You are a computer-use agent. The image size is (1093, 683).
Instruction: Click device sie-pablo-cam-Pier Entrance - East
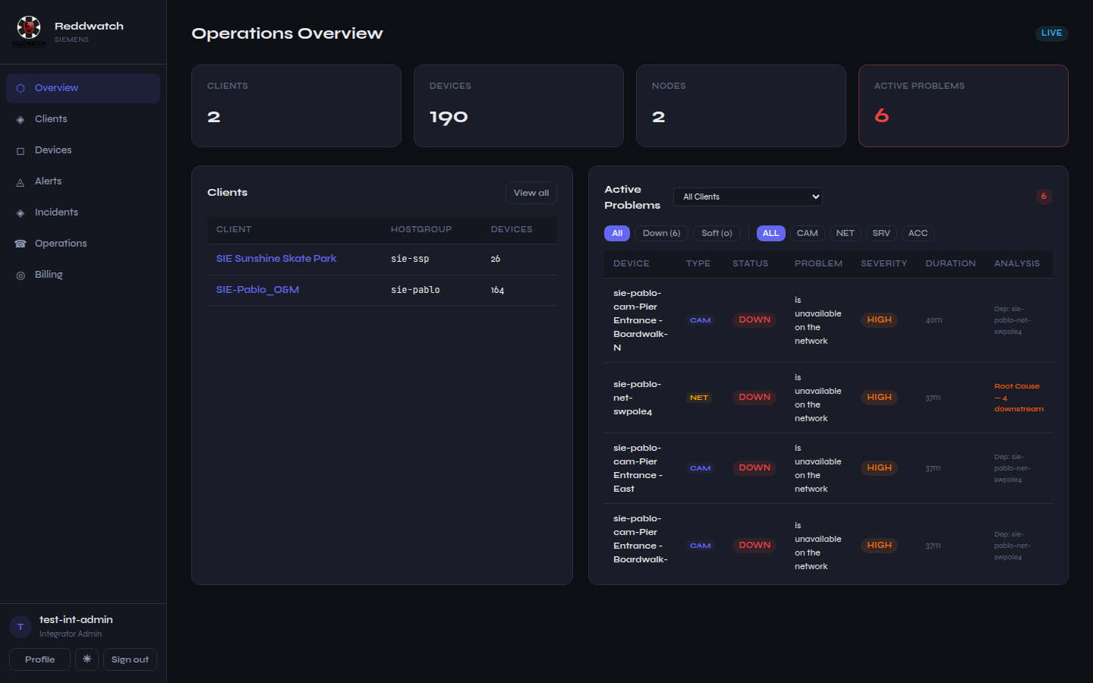point(638,468)
